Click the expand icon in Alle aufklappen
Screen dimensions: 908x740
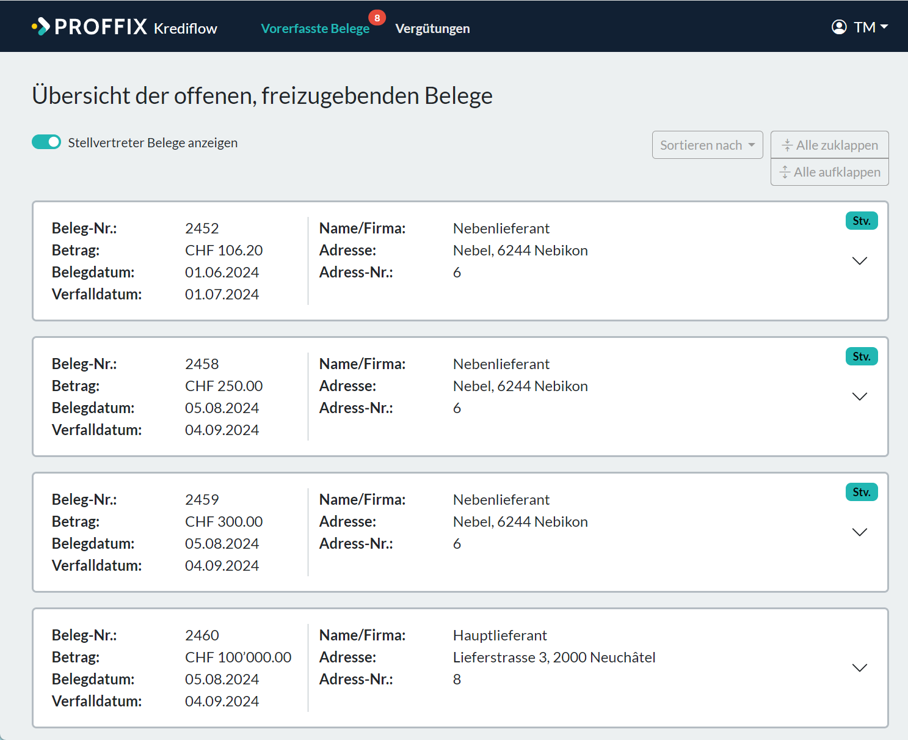tap(785, 172)
